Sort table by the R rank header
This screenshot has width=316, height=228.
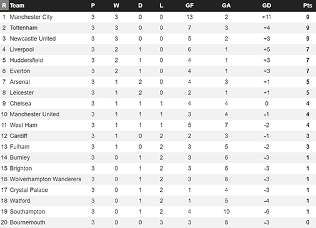point(4,6)
